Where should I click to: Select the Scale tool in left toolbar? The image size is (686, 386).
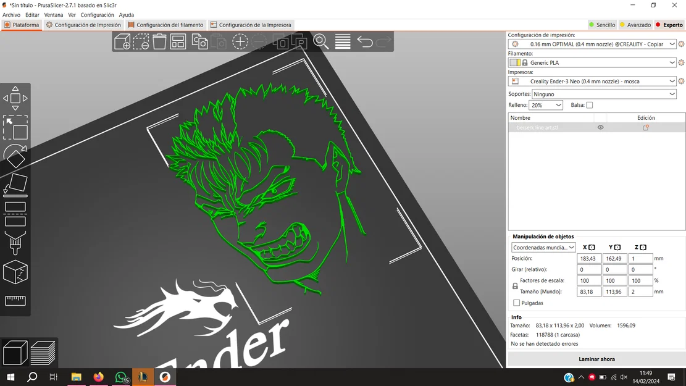(15, 127)
